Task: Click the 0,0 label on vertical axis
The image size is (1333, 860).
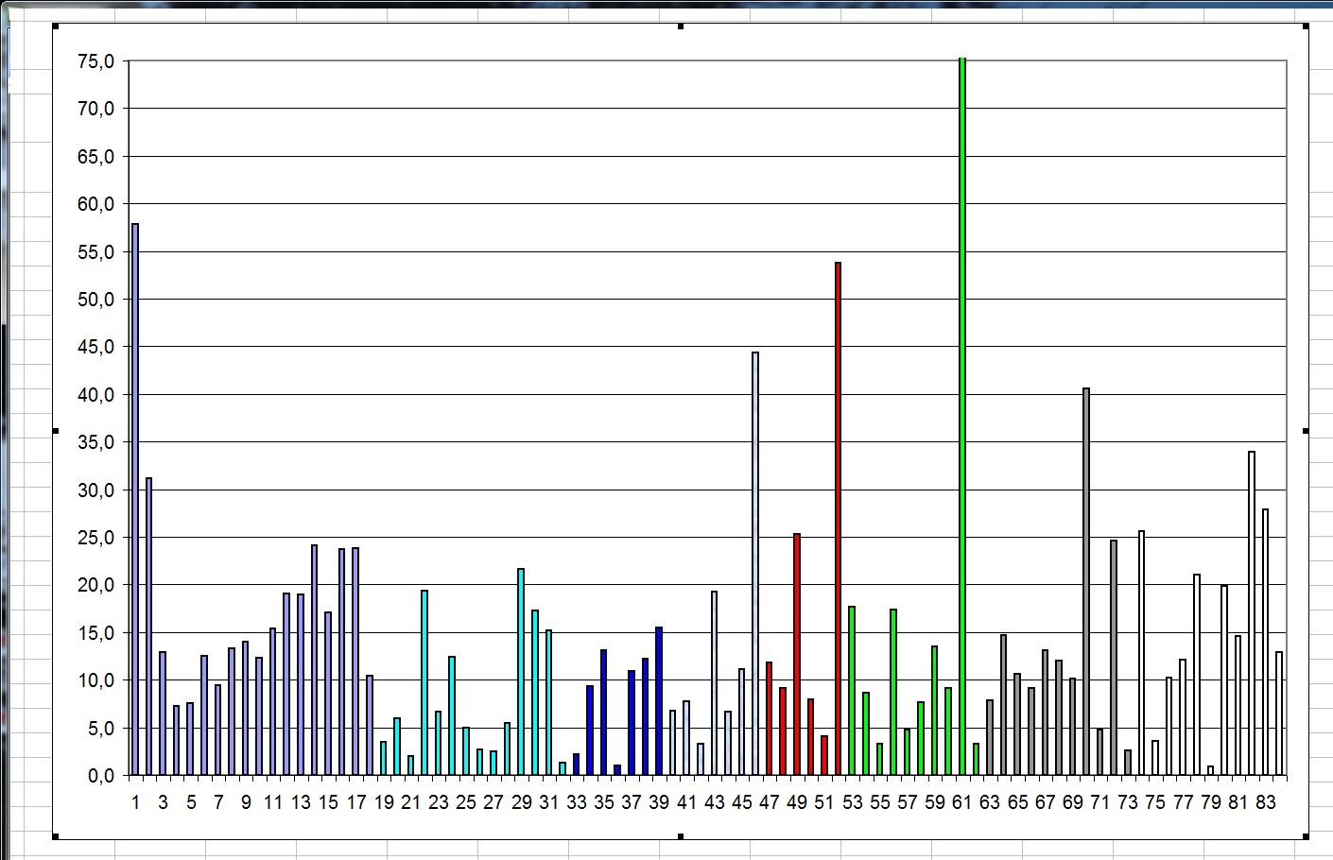Action: pos(100,776)
